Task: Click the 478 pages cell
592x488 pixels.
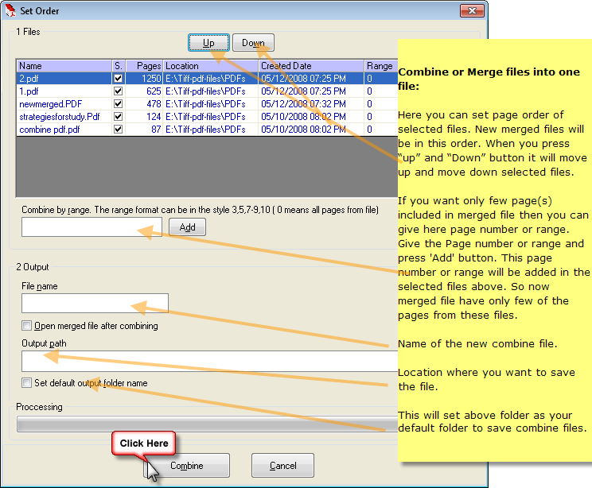Action: point(144,103)
